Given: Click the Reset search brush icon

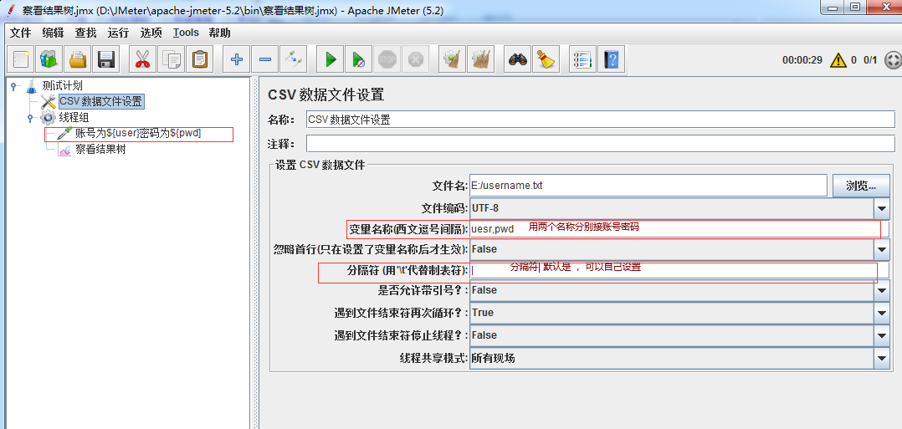Looking at the screenshot, I should point(546,59).
